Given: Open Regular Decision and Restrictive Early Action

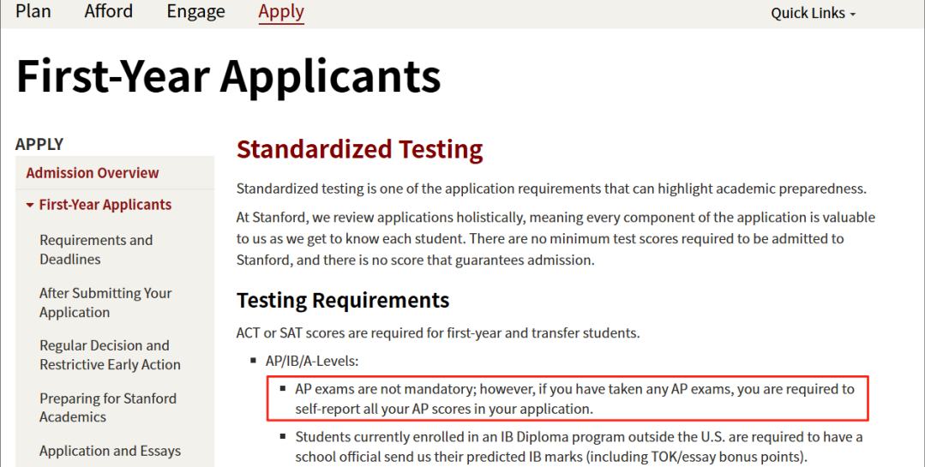Looking at the screenshot, I should click(110, 355).
